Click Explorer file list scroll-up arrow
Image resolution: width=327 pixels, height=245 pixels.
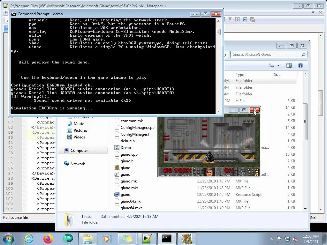tap(305, 74)
